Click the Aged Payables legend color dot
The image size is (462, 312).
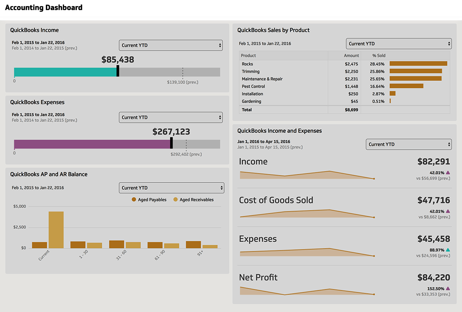coord(134,200)
